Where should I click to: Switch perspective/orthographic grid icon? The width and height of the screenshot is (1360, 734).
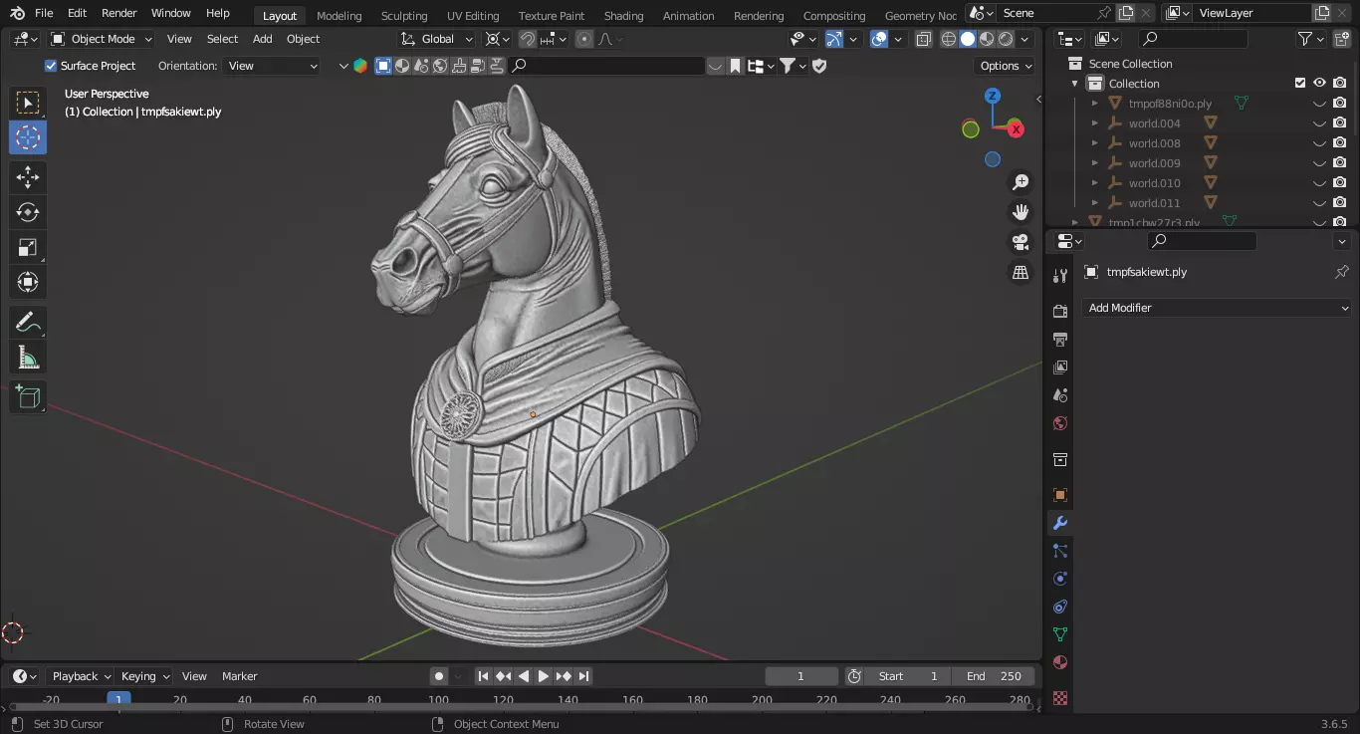coord(1020,272)
